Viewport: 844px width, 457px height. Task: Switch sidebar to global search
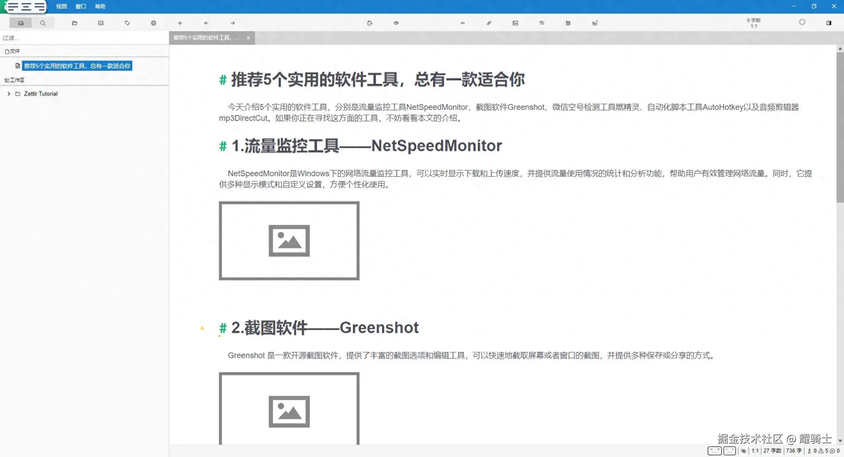(x=43, y=23)
